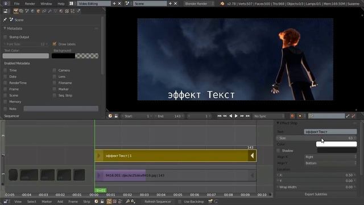Jump to the first frame
Image resolution: width=364 pixels, height=205 pixels.
[x=219, y=116]
